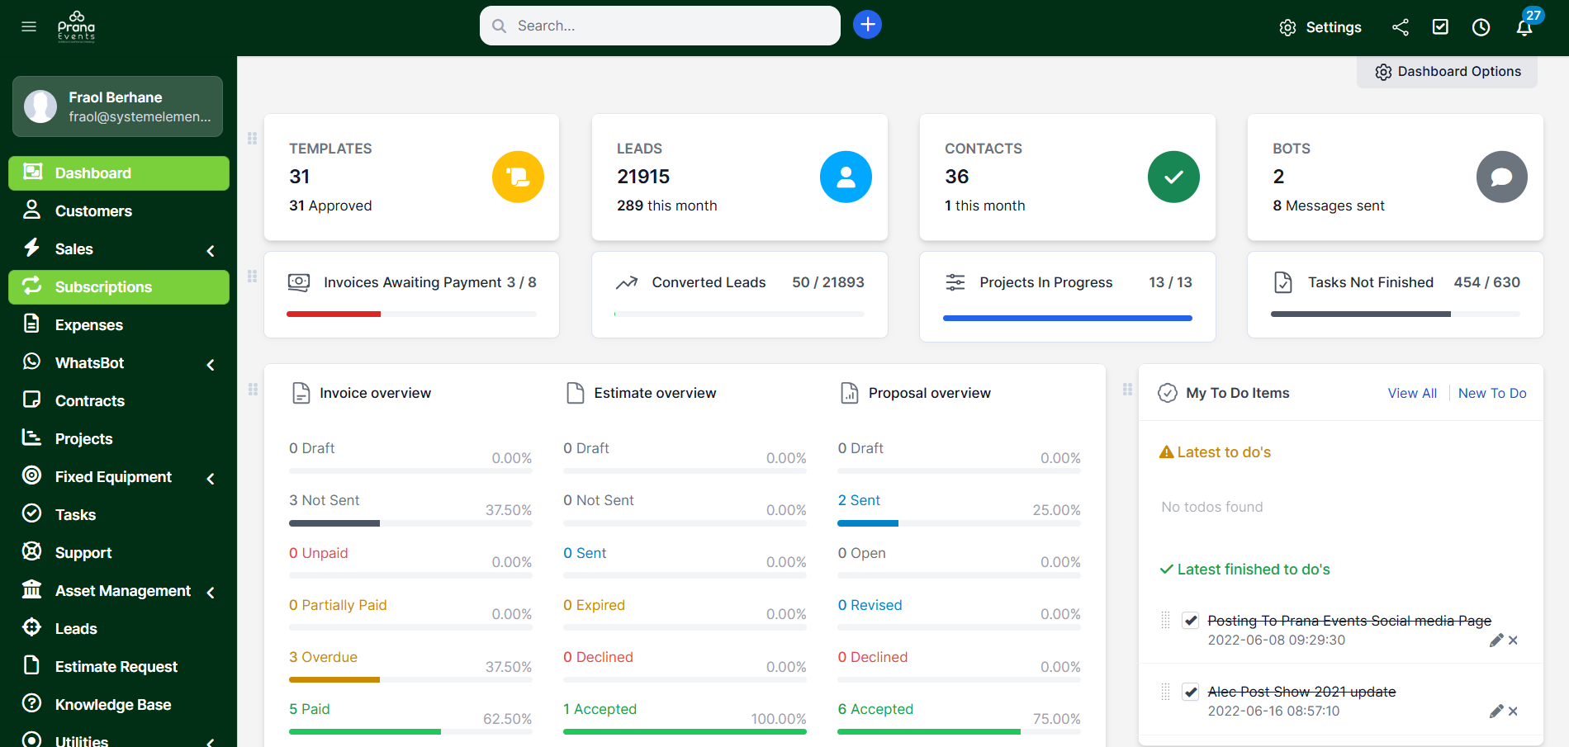Delete the Posting To Prana Events todo
The width and height of the screenshot is (1569, 747).
coord(1513,641)
